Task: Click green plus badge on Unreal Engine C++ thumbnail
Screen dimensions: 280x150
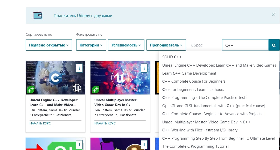Action: (31, 90)
